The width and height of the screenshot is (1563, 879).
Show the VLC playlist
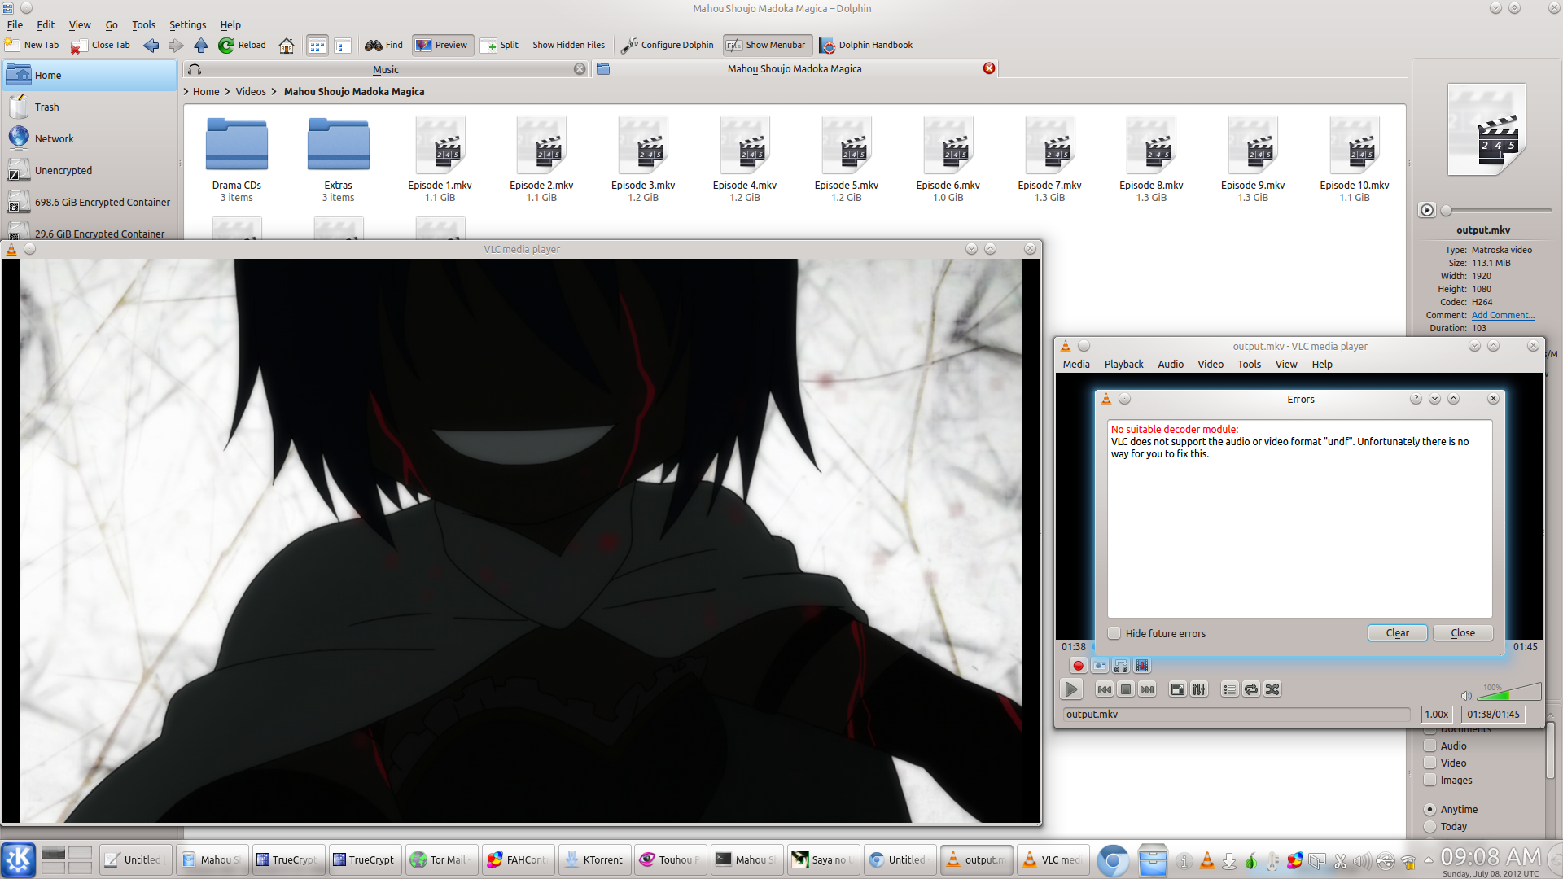(1229, 689)
